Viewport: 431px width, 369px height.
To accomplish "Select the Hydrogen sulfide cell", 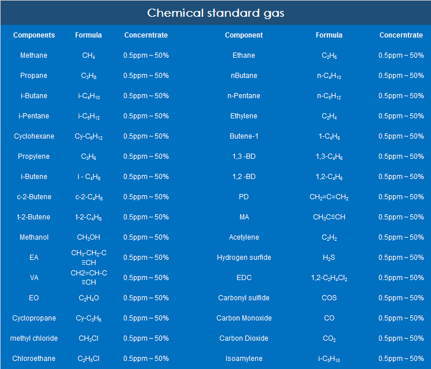I will pos(244,258).
